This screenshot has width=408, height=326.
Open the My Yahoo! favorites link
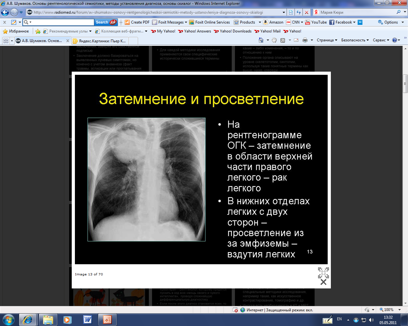(x=163, y=31)
